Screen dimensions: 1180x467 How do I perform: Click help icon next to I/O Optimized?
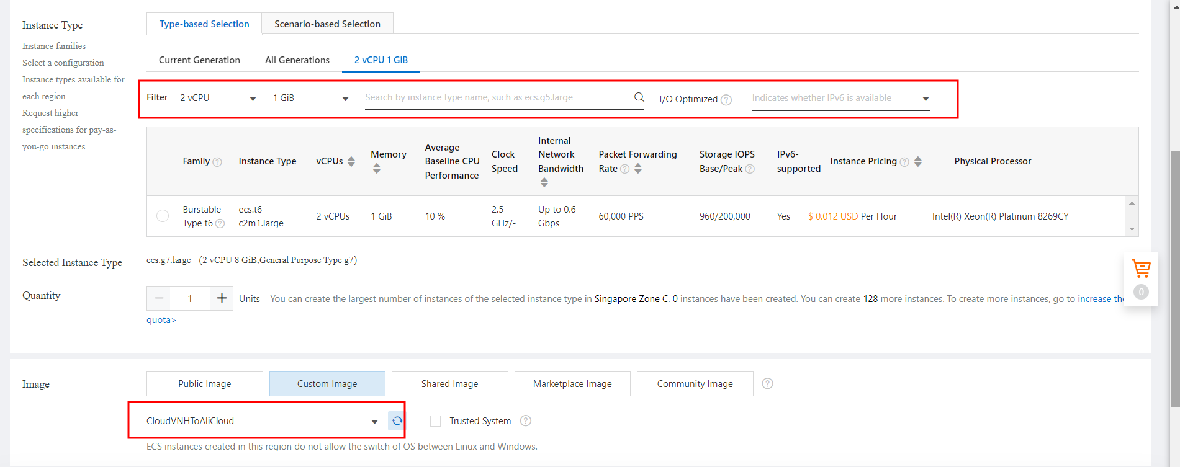(x=726, y=100)
